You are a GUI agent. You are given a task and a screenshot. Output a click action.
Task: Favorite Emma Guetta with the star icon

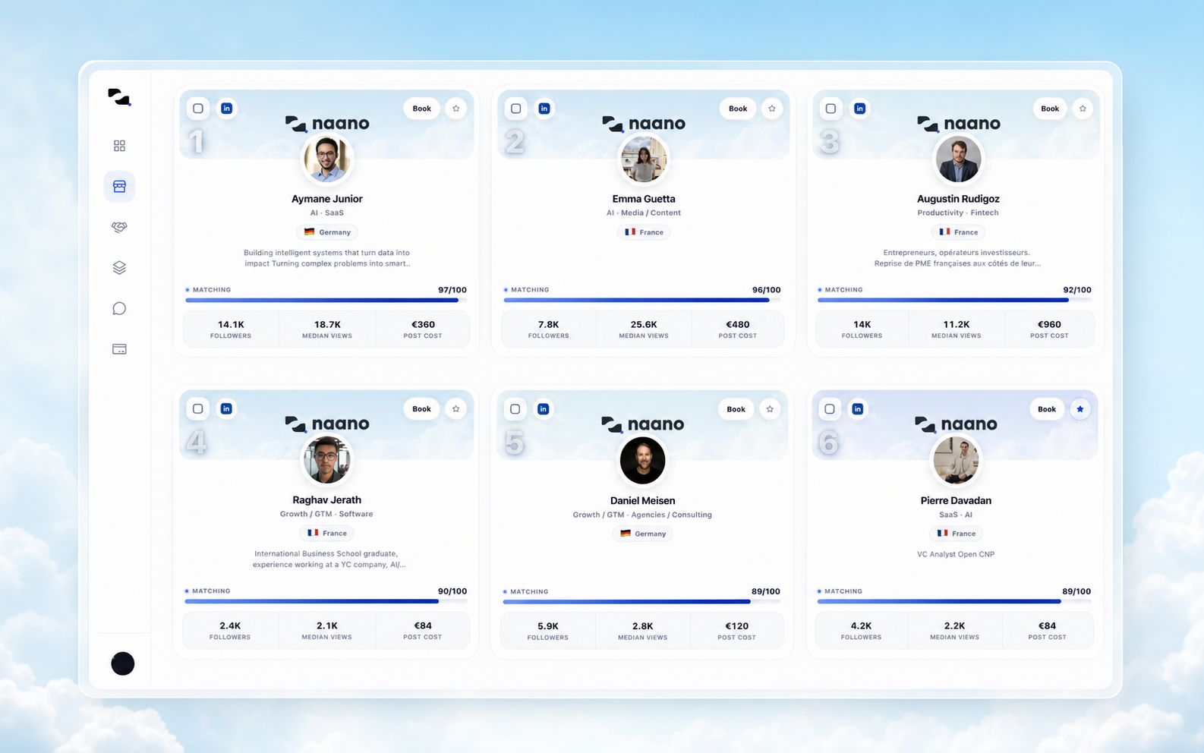tap(772, 109)
